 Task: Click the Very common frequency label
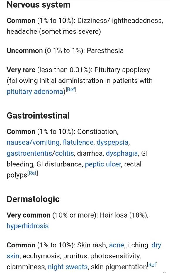(x=28, y=215)
